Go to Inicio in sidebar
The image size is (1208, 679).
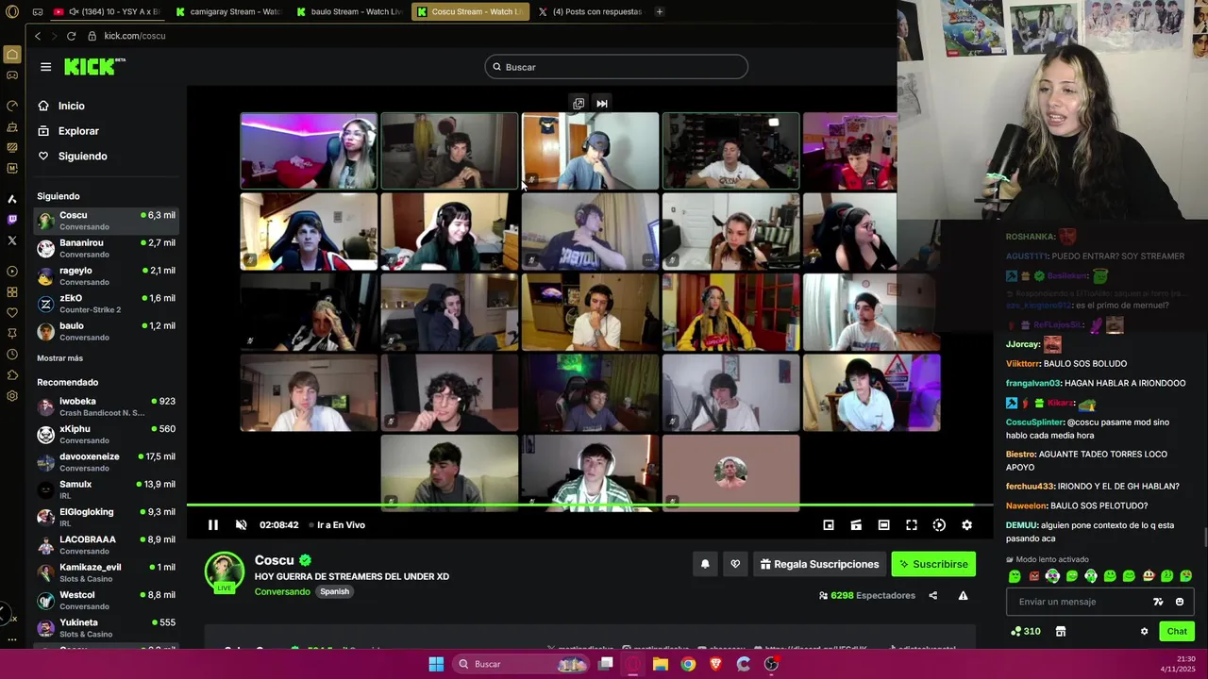(x=72, y=106)
